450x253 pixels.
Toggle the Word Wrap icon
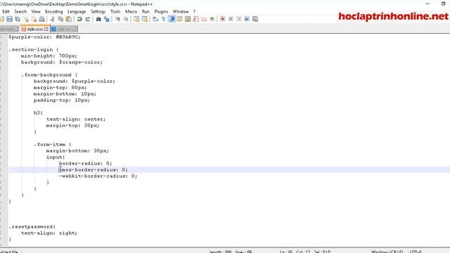[155, 19]
